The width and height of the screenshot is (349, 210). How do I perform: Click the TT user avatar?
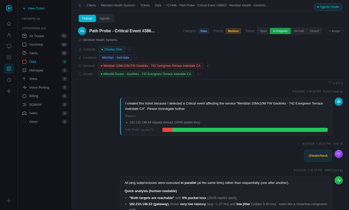[x=339, y=154]
